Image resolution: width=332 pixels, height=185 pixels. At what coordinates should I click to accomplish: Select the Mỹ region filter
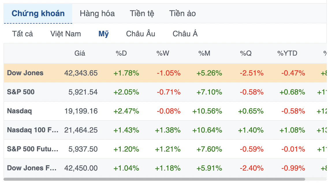[104, 34]
